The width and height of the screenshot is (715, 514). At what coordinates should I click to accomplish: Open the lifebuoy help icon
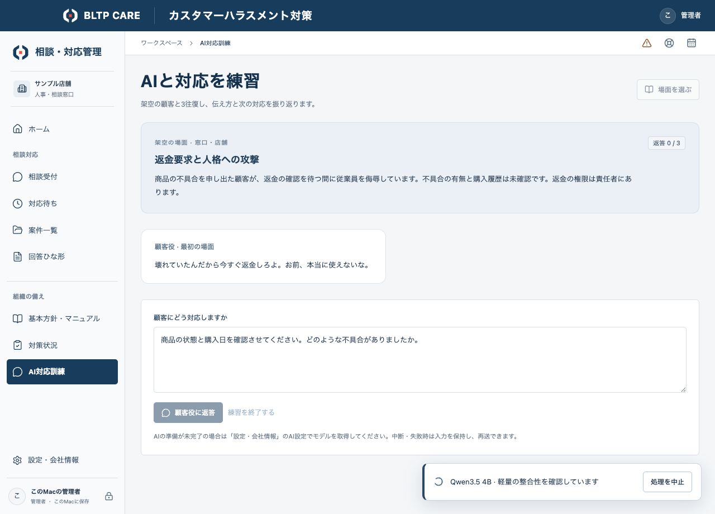[669, 43]
